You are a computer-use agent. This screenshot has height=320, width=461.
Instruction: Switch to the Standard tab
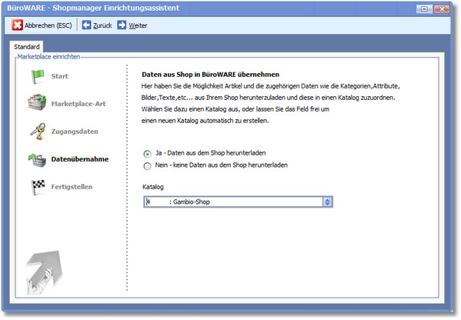coord(26,47)
